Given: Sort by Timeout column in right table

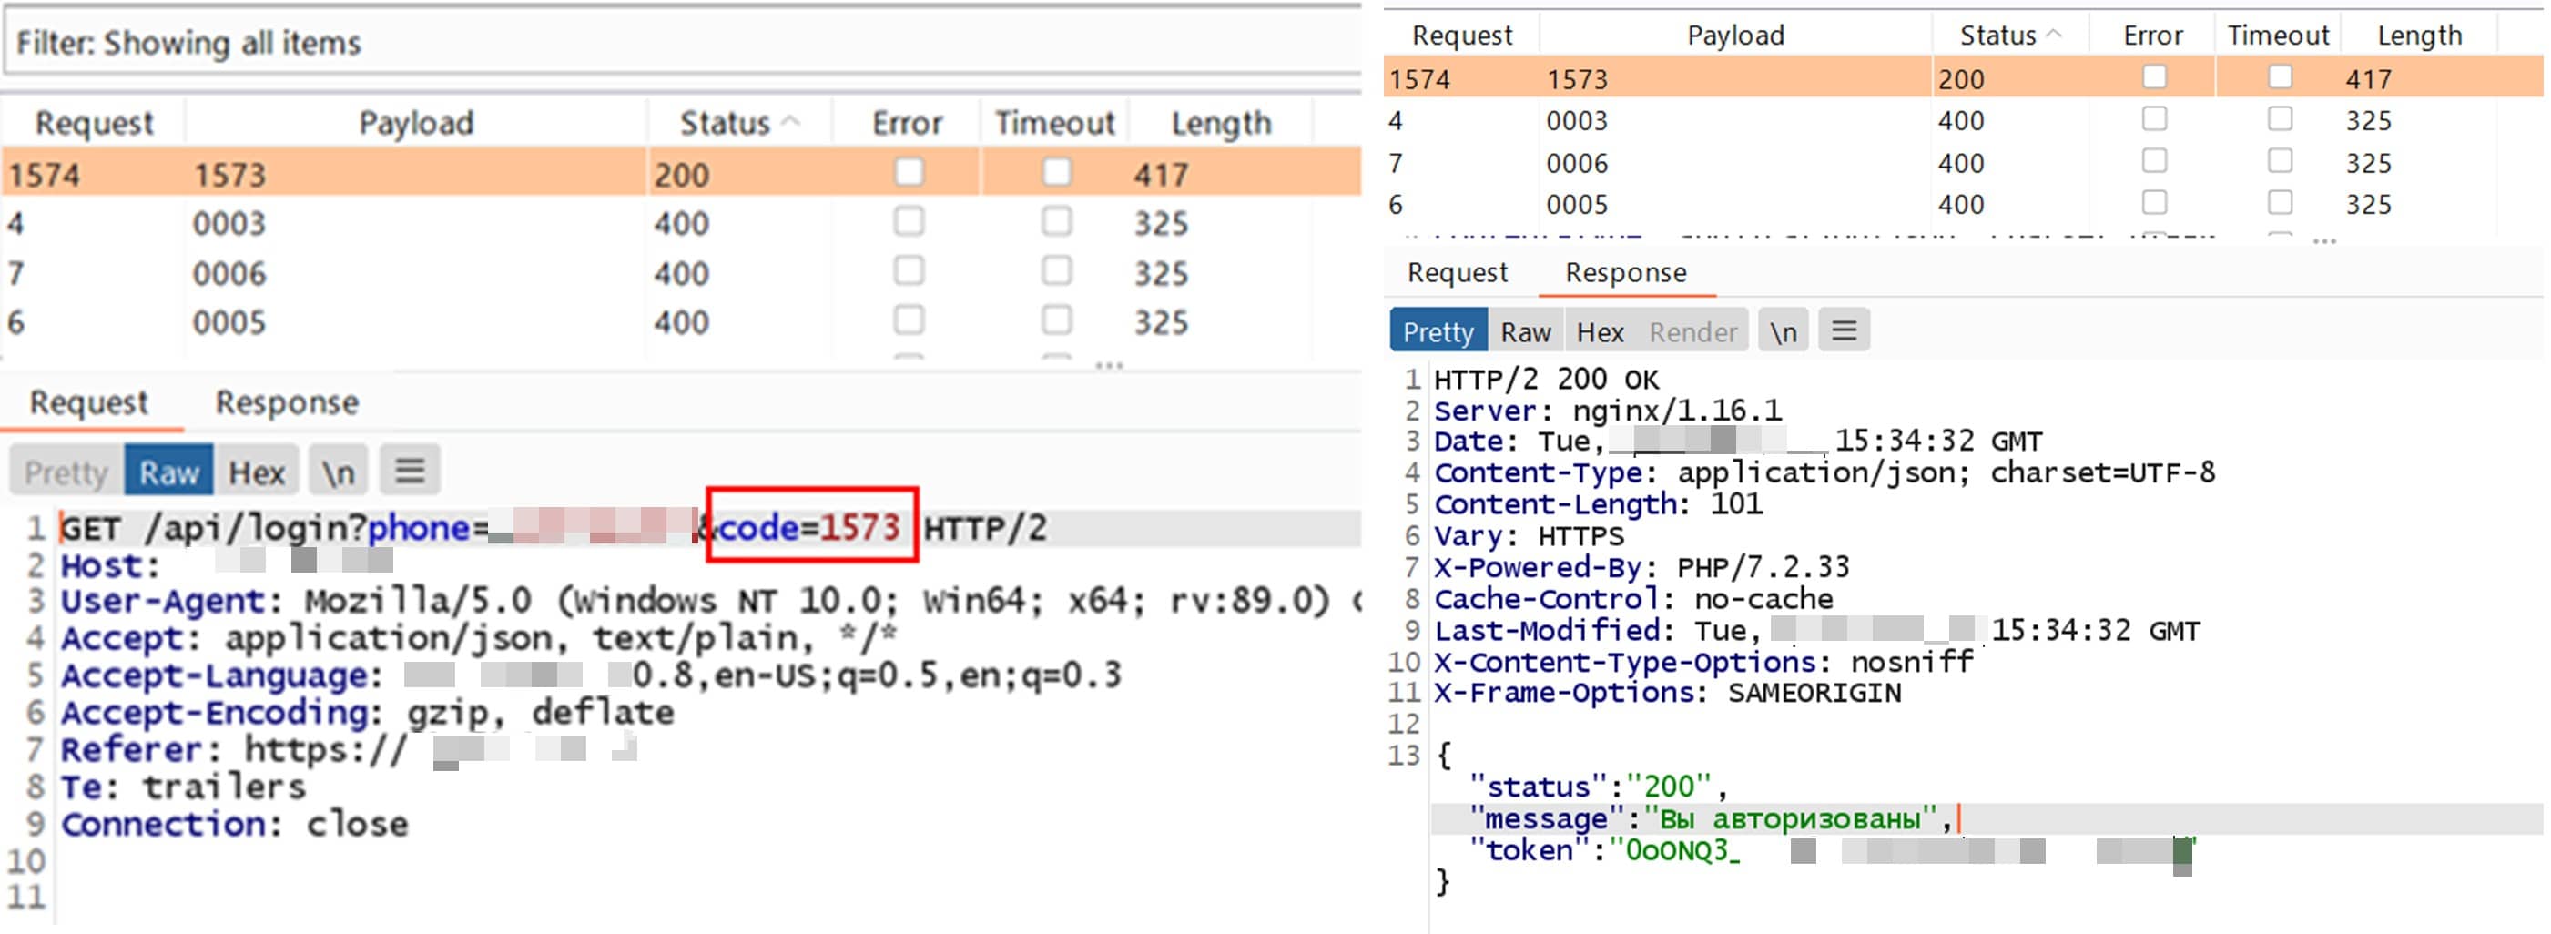Looking at the screenshot, I should tap(2277, 36).
